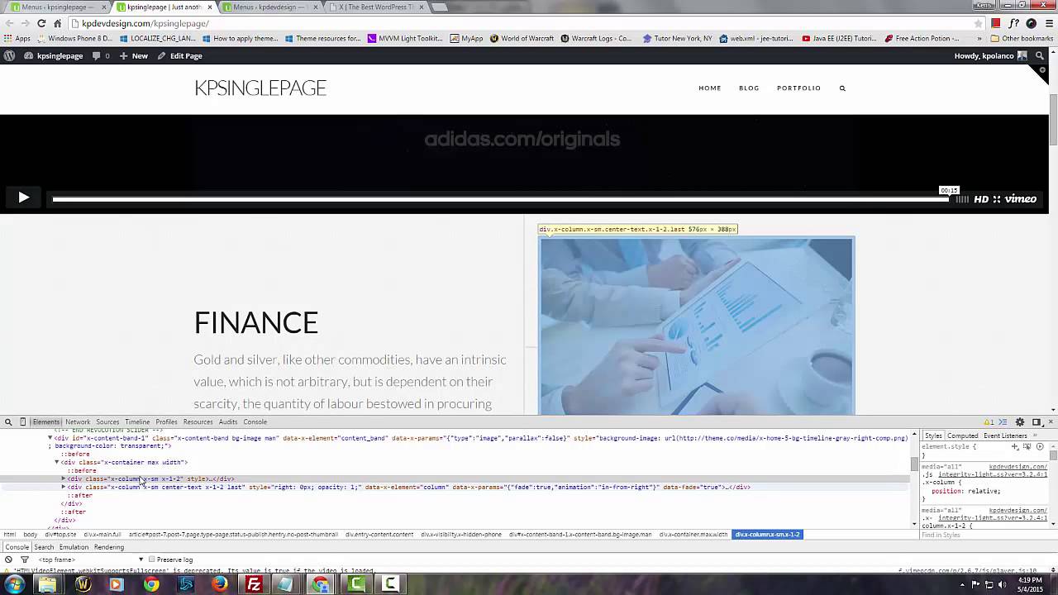1058x595 pixels.
Task: Toggle HD quality on the Vimeo player
Action: (981, 199)
